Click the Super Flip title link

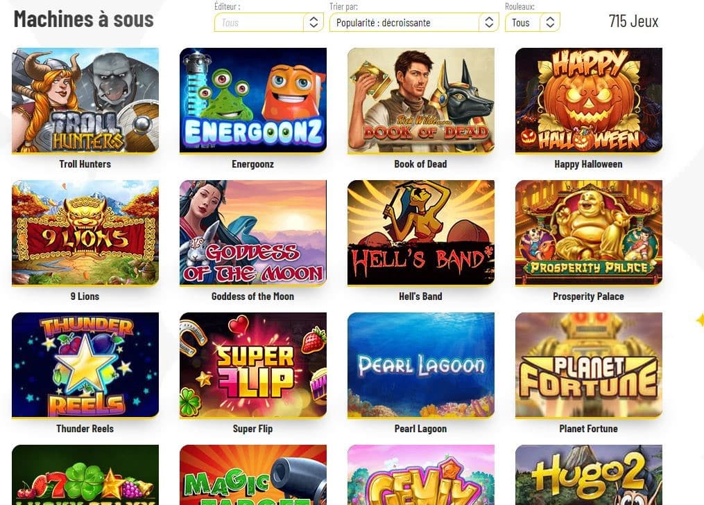pos(252,429)
